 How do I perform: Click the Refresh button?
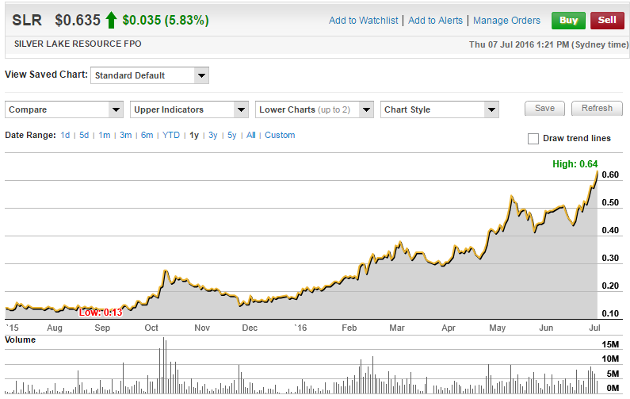[597, 109]
